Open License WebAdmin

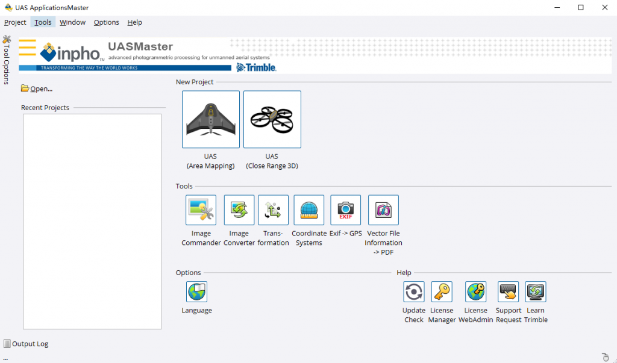tap(476, 291)
